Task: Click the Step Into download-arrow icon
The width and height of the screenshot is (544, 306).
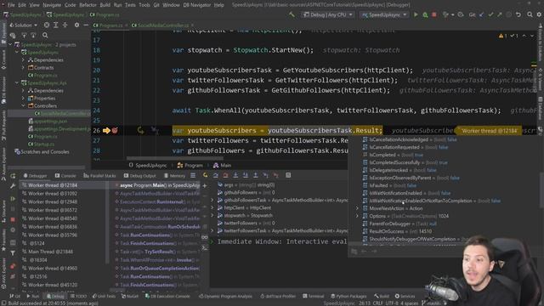Action: 235,175
